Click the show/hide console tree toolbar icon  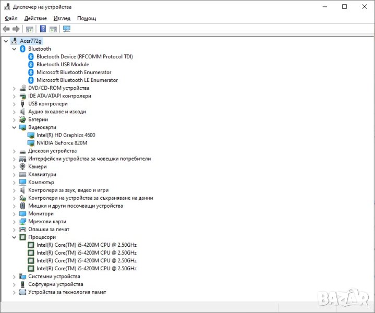click(30, 29)
